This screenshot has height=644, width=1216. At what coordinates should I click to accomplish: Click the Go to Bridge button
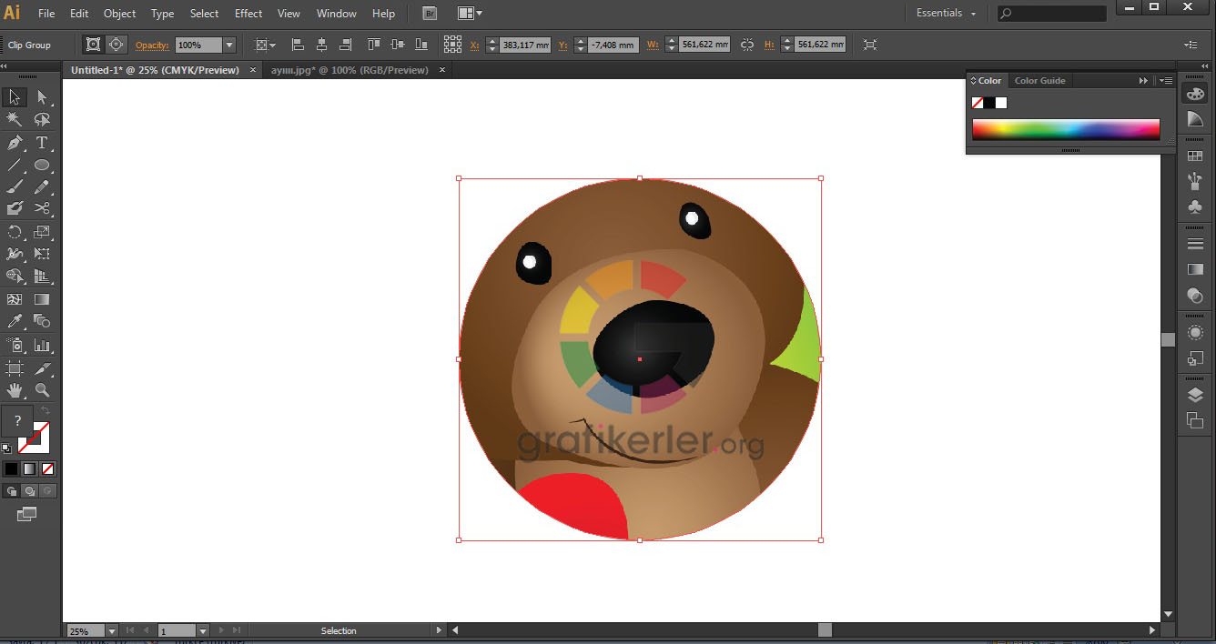430,14
